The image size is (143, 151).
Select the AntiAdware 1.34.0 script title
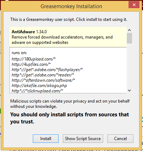[x=29, y=32]
